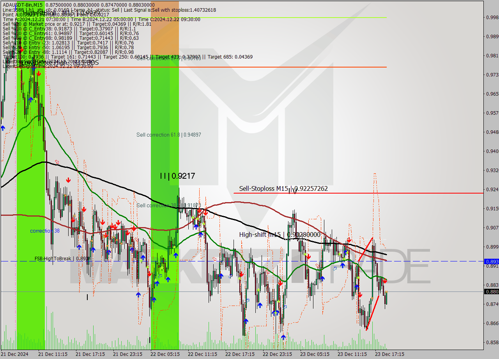This screenshot has width=499, height=359.
Task: Select the 'I I | 0.9217' point label
Action: [x=177, y=176]
